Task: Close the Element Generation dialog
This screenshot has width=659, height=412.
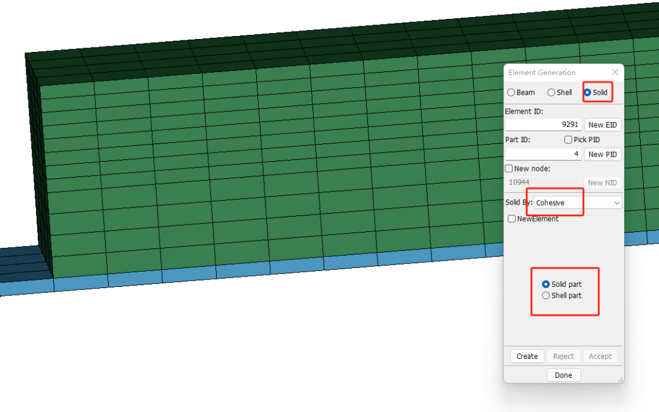Action: pyautogui.click(x=615, y=72)
